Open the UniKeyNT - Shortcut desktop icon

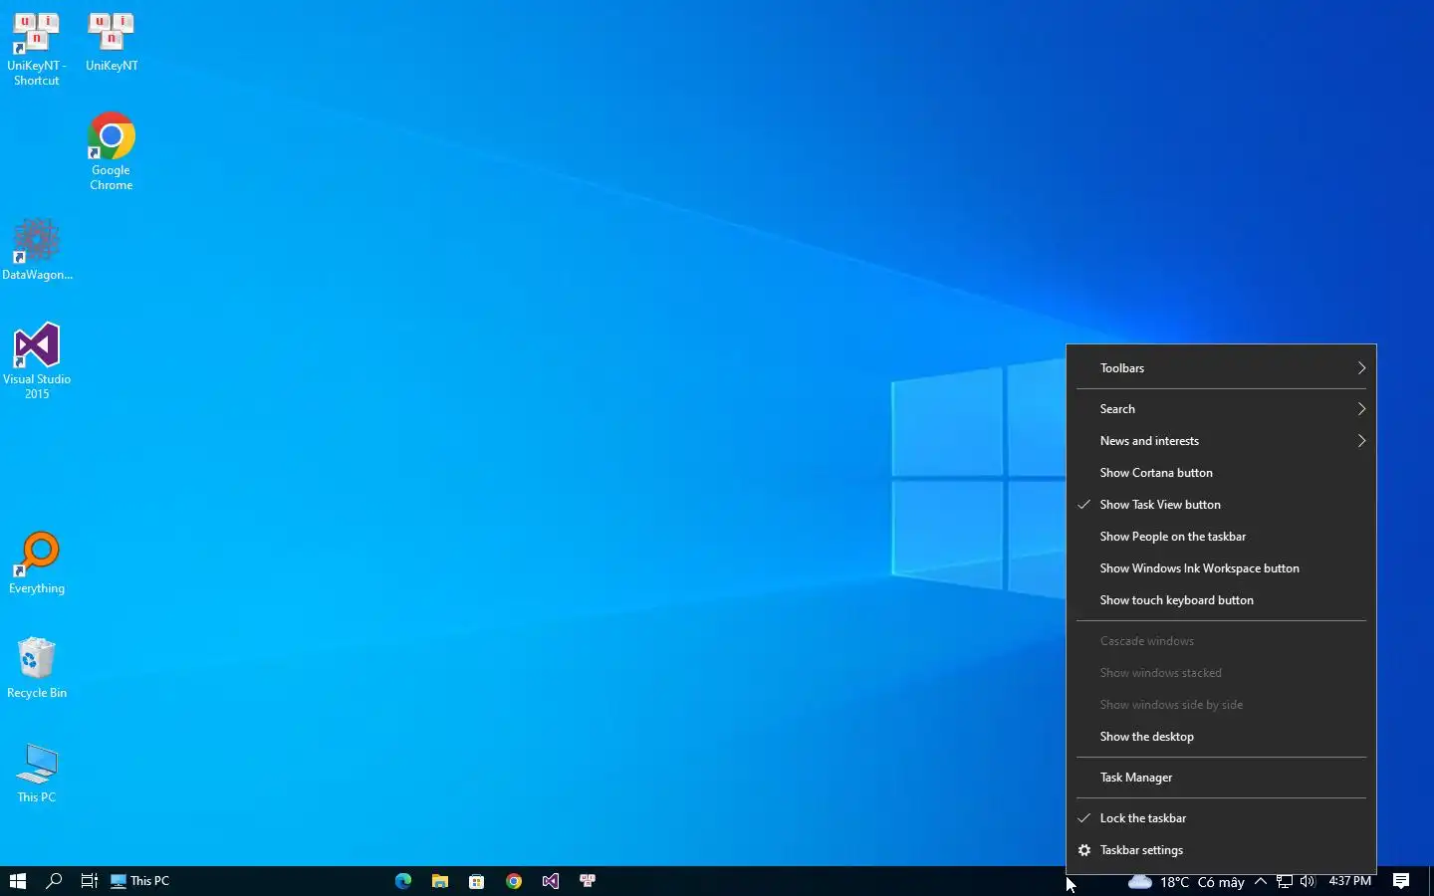pyautogui.click(x=37, y=49)
